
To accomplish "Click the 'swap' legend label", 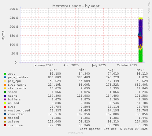I will (x=12, y=107).
